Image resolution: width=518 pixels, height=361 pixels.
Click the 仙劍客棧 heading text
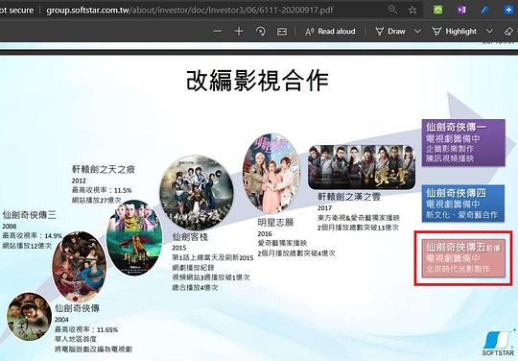[190, 237]
